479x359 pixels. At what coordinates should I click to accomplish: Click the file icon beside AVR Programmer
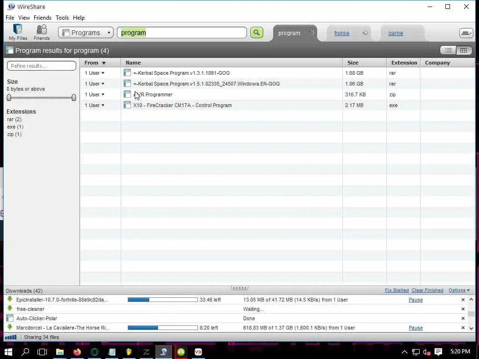click(x=127, y=94)
